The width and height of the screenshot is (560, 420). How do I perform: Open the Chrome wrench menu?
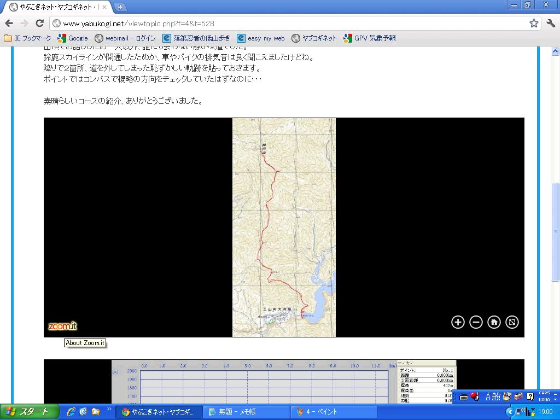pyautogui.click(x=551, y=23)
